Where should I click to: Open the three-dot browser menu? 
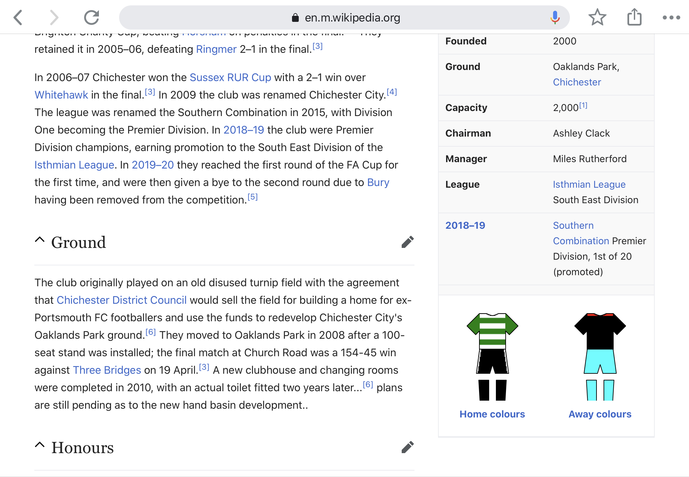tap(671, 17)
